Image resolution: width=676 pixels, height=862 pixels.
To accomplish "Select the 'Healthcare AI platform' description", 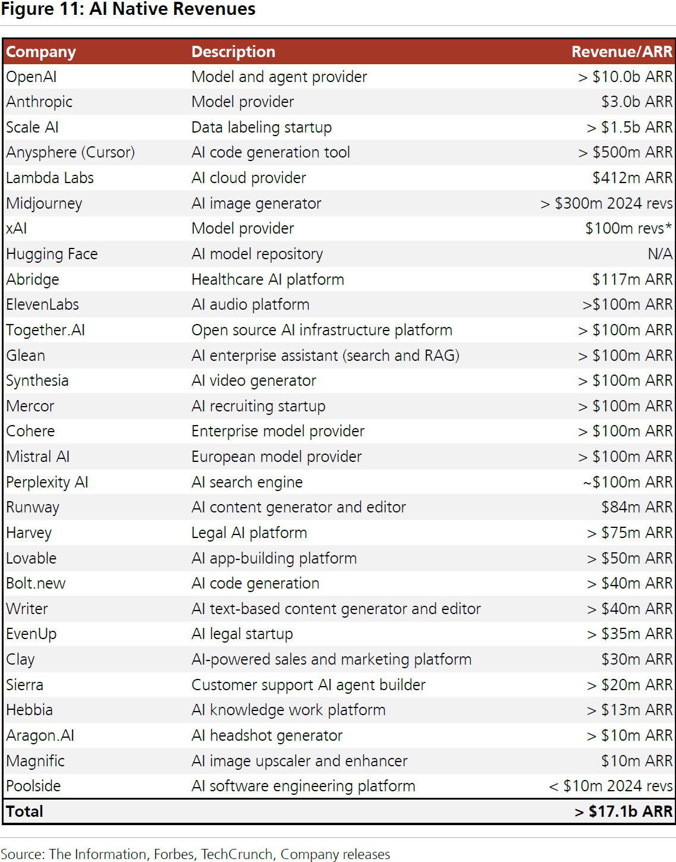I will pos(268,280).
